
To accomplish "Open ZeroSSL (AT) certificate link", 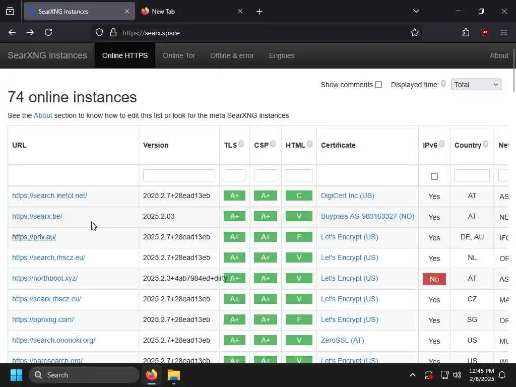I will [x=343, y=340].
